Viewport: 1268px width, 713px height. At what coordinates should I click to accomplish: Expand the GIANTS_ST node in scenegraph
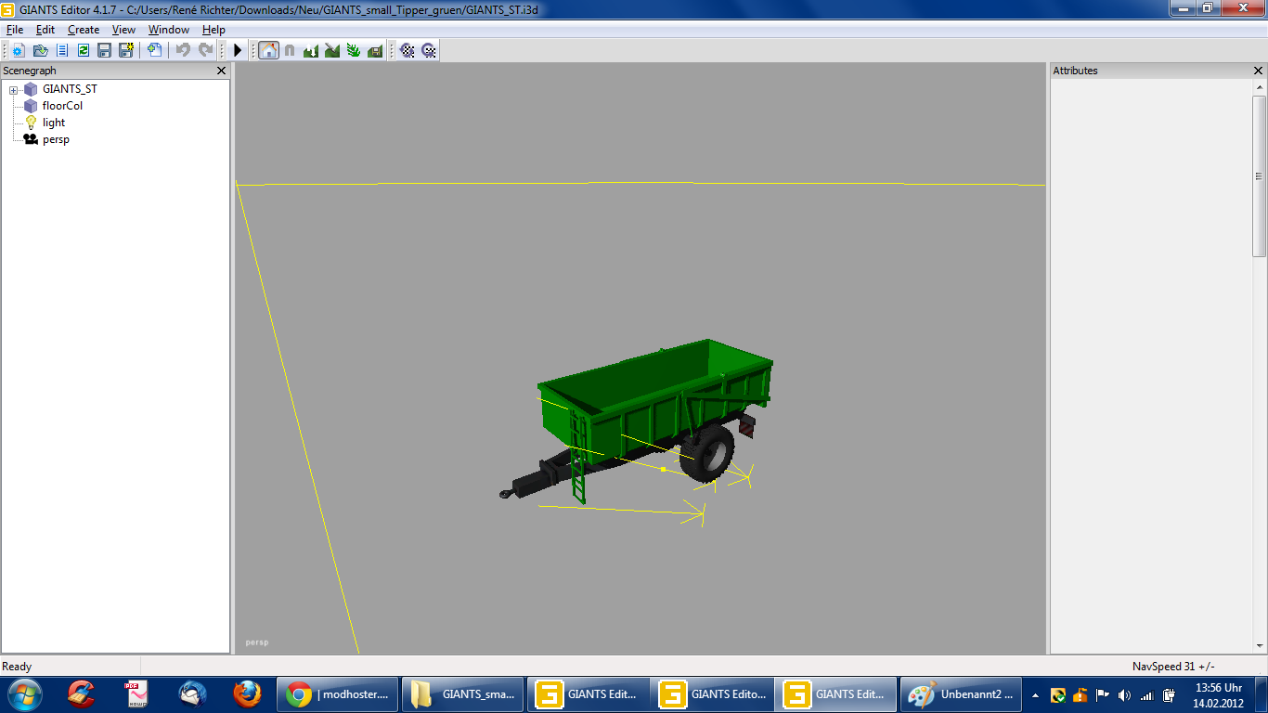point(14,90)
